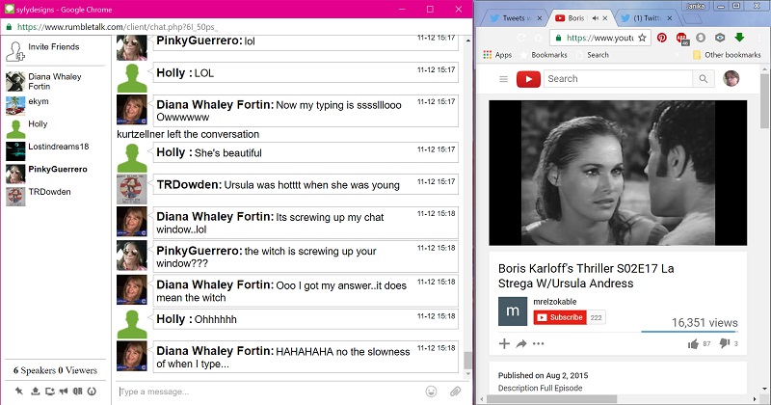Click the screen share icon in chat toolbar
Viewport: 771px width, 405px height.
(50, 391)
